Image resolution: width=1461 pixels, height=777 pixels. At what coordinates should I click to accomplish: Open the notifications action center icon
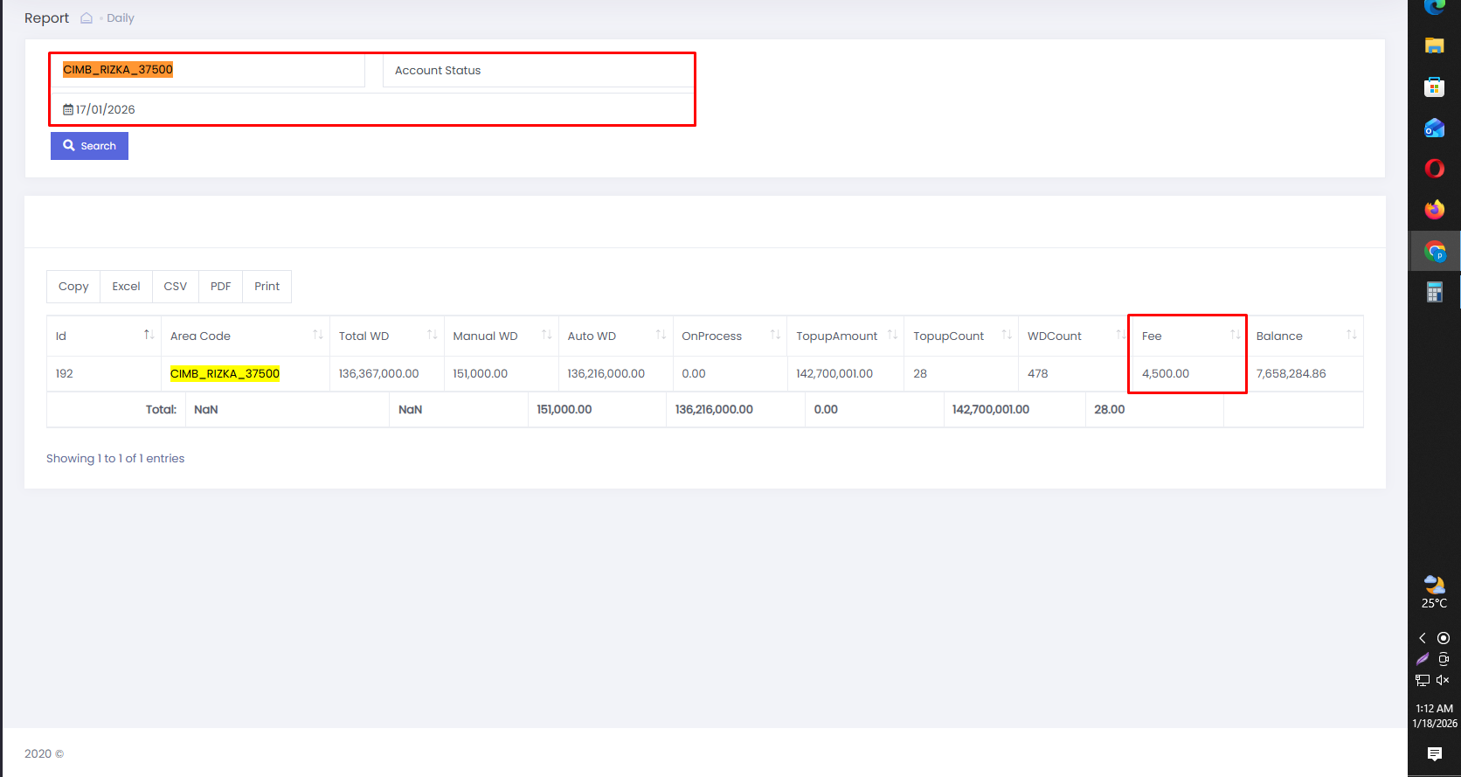[1434, 753]
